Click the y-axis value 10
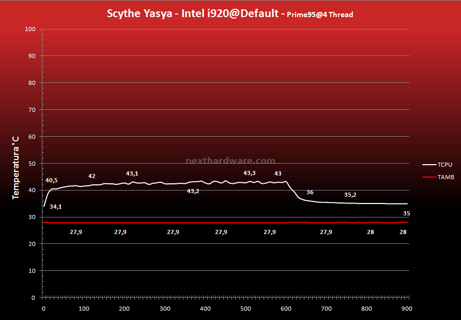461x320 pixels. point(32,271)
